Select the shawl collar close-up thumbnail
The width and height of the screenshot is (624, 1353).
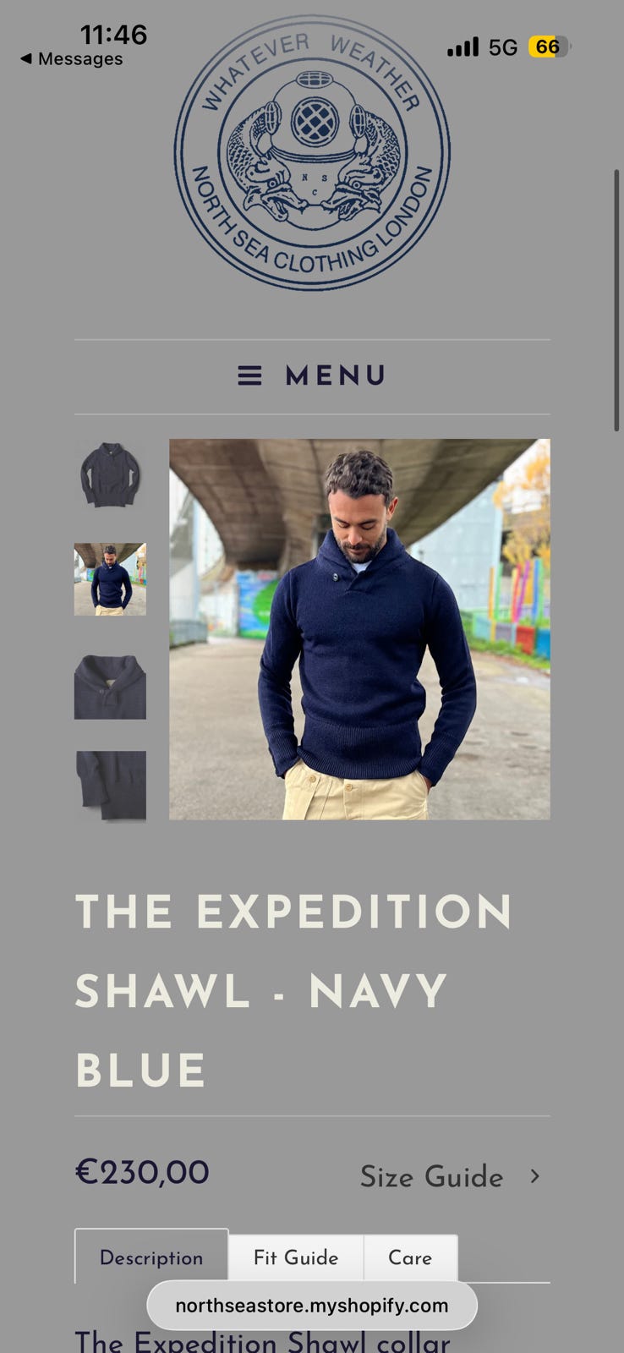click(110, 687)
